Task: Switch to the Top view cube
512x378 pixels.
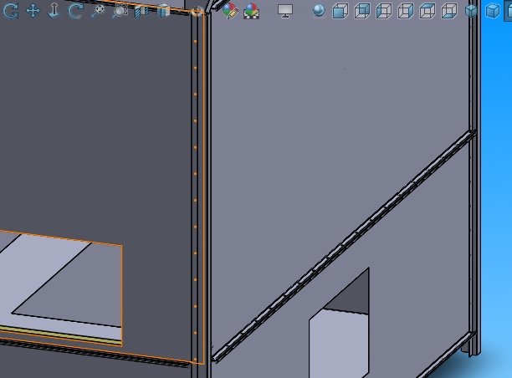Action: point(428,11)
